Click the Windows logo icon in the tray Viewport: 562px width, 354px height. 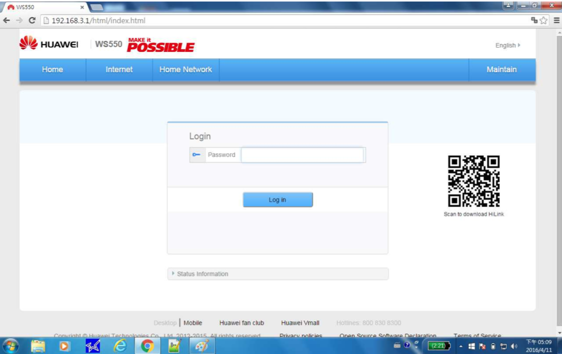point(471,346)
